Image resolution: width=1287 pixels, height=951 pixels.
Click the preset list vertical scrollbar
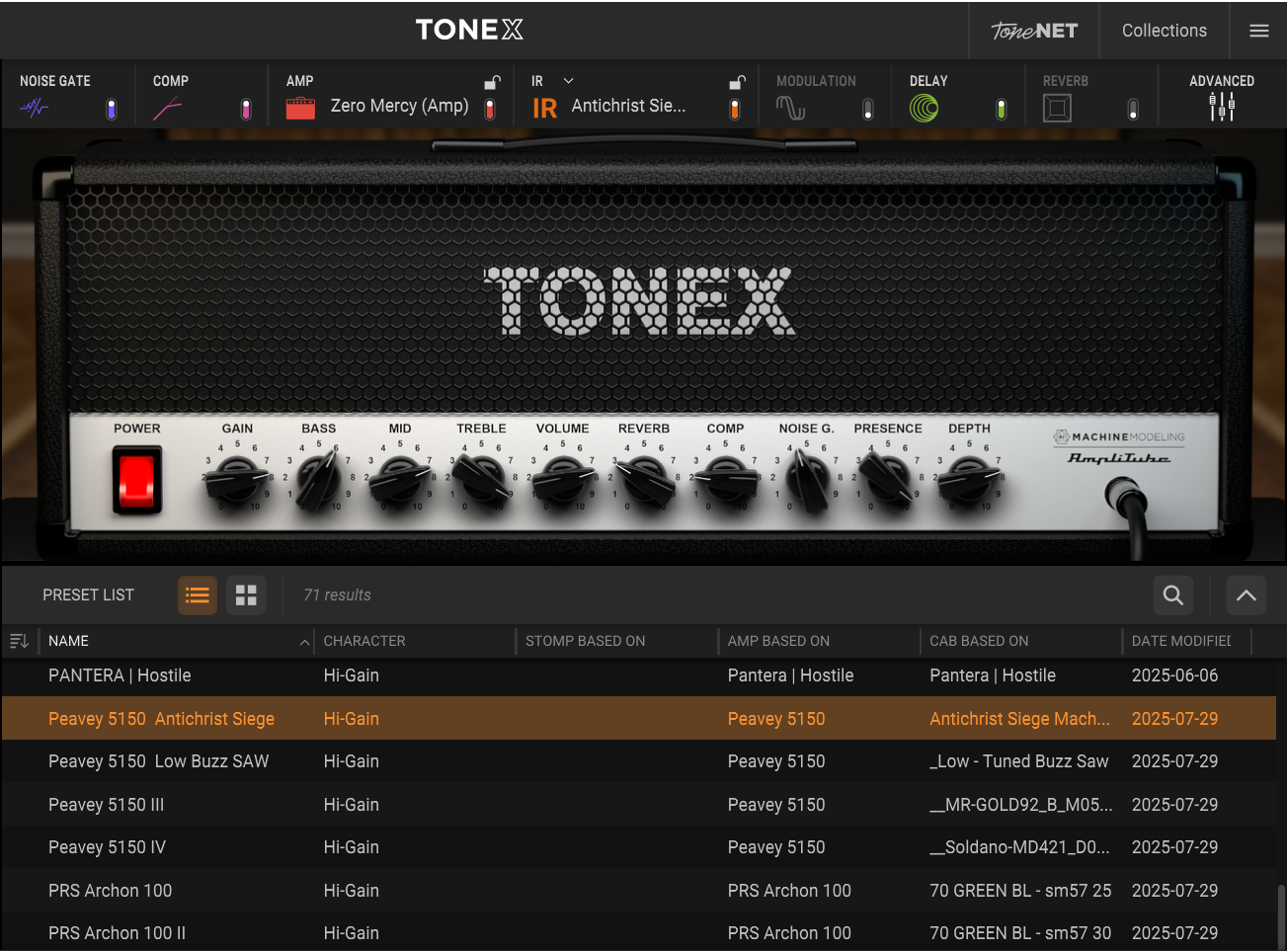[1281, 916]
